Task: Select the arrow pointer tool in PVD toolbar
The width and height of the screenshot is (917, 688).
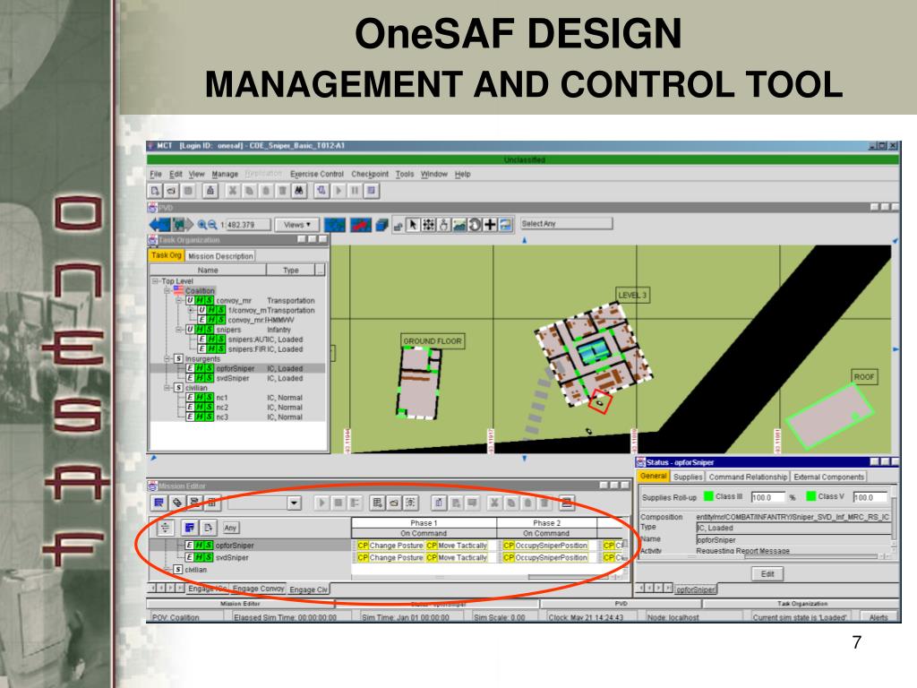Action: point(413,225)
